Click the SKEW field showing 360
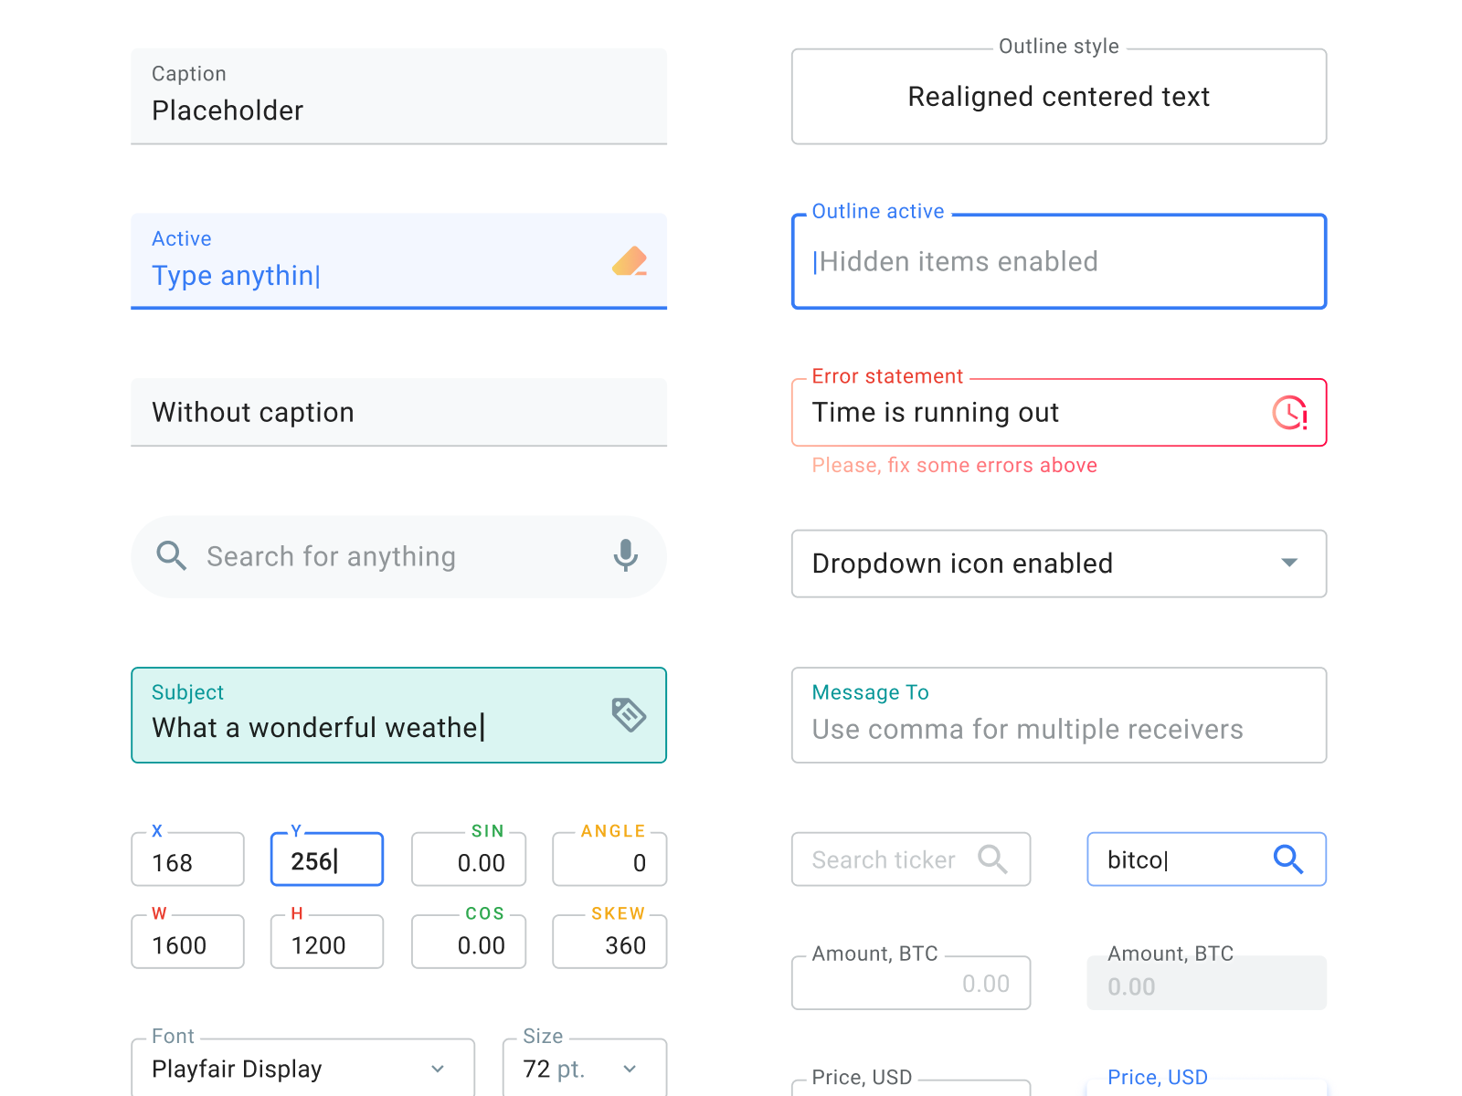This screenshot has width=1462, height=1096. tap(609, 942)
